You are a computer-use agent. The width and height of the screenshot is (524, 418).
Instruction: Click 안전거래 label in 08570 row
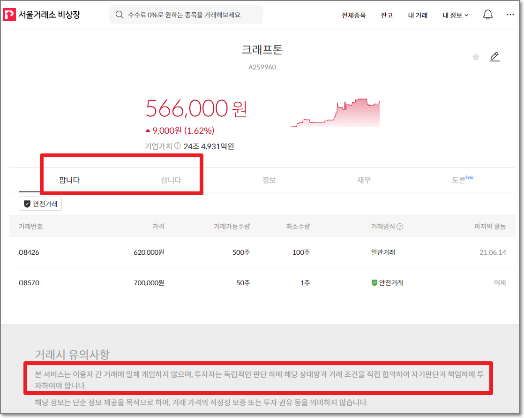tap(391, 283)
